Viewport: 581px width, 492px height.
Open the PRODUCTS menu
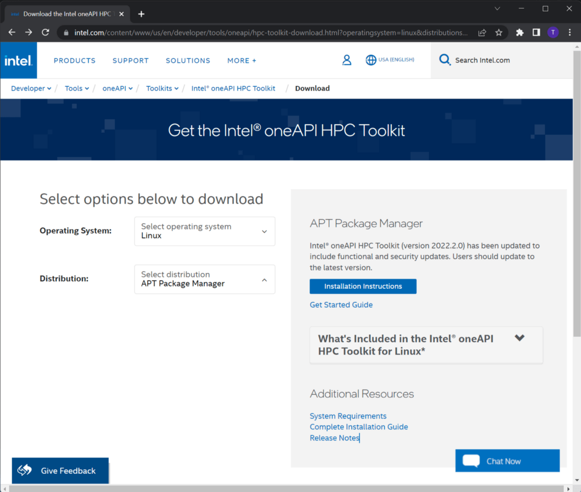tap(75, 60)
